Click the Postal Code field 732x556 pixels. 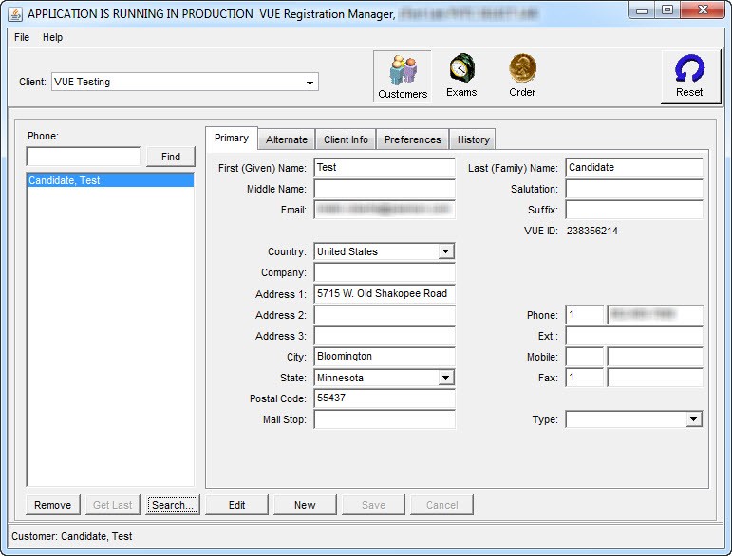click(x=385, y=398)
